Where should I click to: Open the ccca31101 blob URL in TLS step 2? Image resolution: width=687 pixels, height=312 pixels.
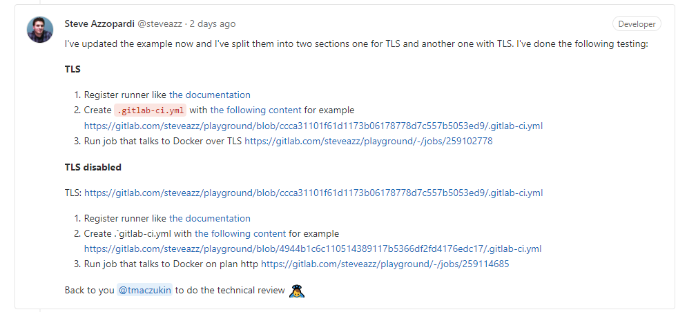[313, 126]
